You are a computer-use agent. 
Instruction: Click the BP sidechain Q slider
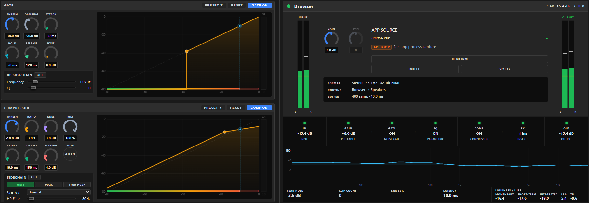51,88
